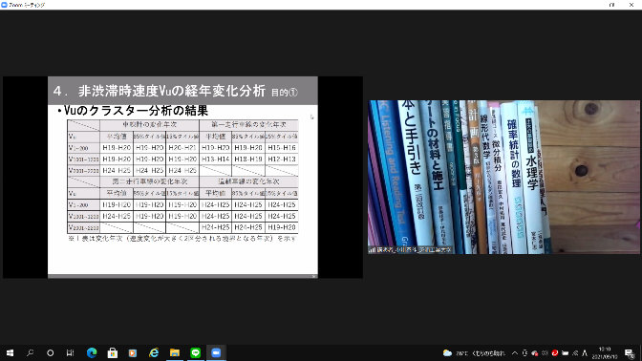Open Microsoft Store from taskbar
Screen dimensions: 642x361
point(112,352)
